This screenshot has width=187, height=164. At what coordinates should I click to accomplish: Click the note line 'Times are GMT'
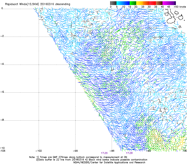(49, 157)
